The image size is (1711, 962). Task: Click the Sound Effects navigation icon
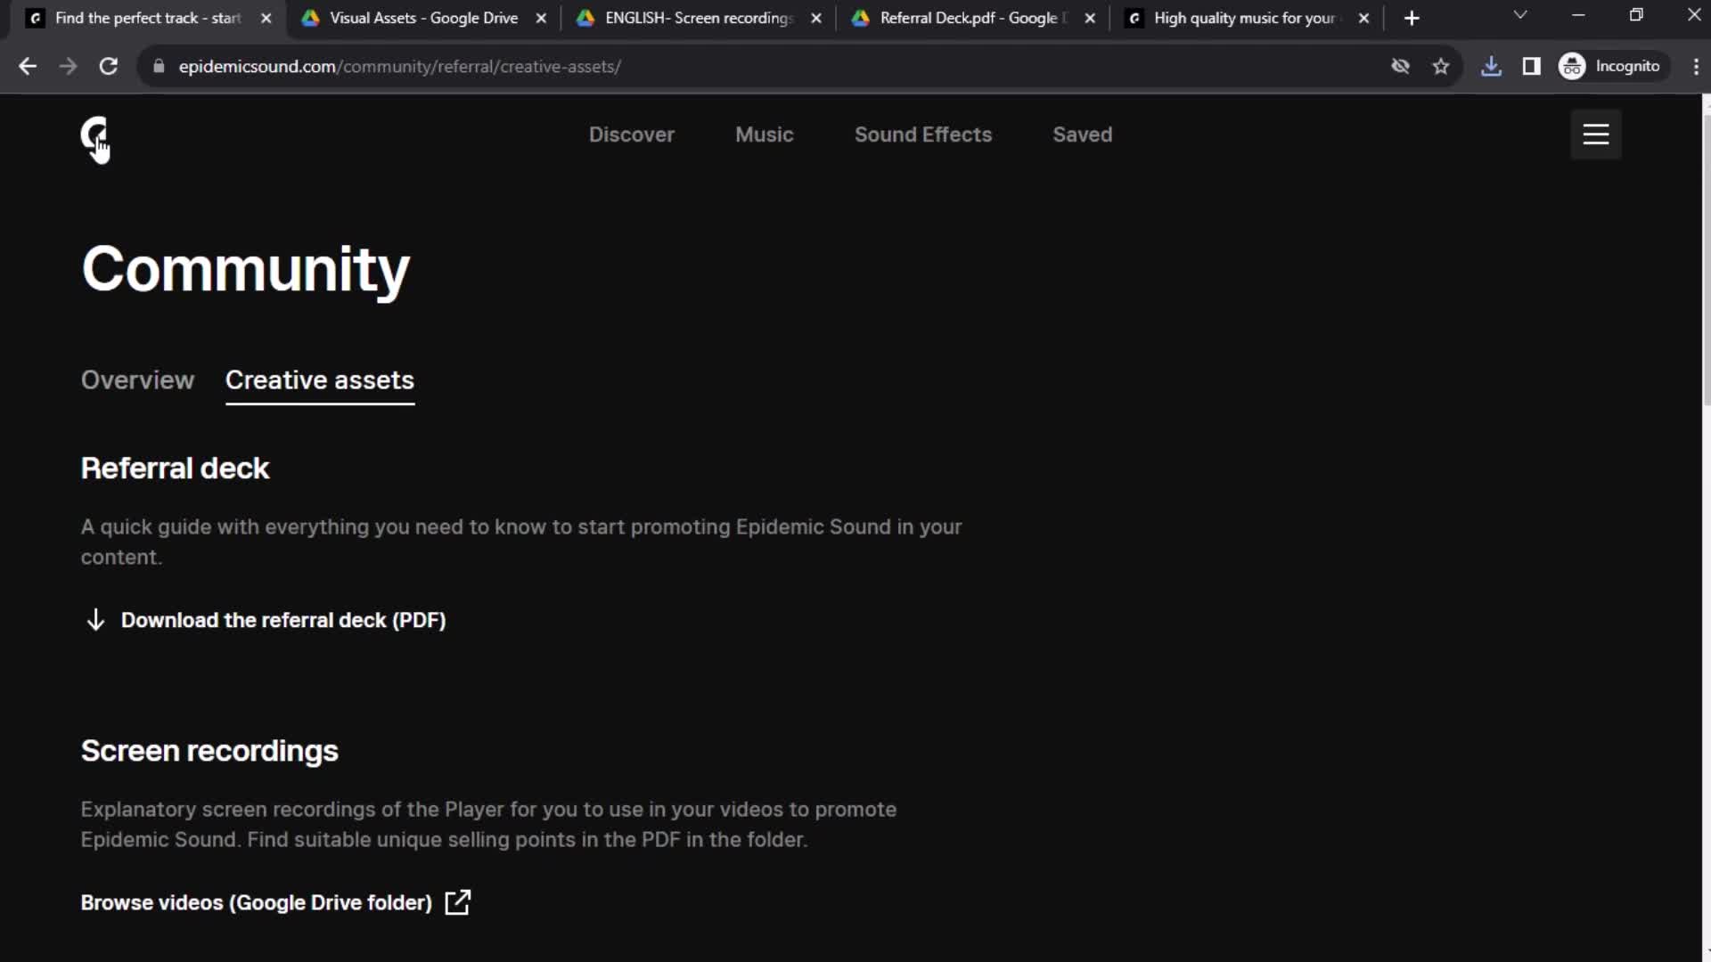(922, 134)
